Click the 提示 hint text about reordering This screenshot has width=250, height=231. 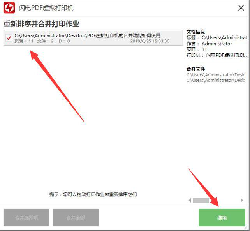(93, 194)
